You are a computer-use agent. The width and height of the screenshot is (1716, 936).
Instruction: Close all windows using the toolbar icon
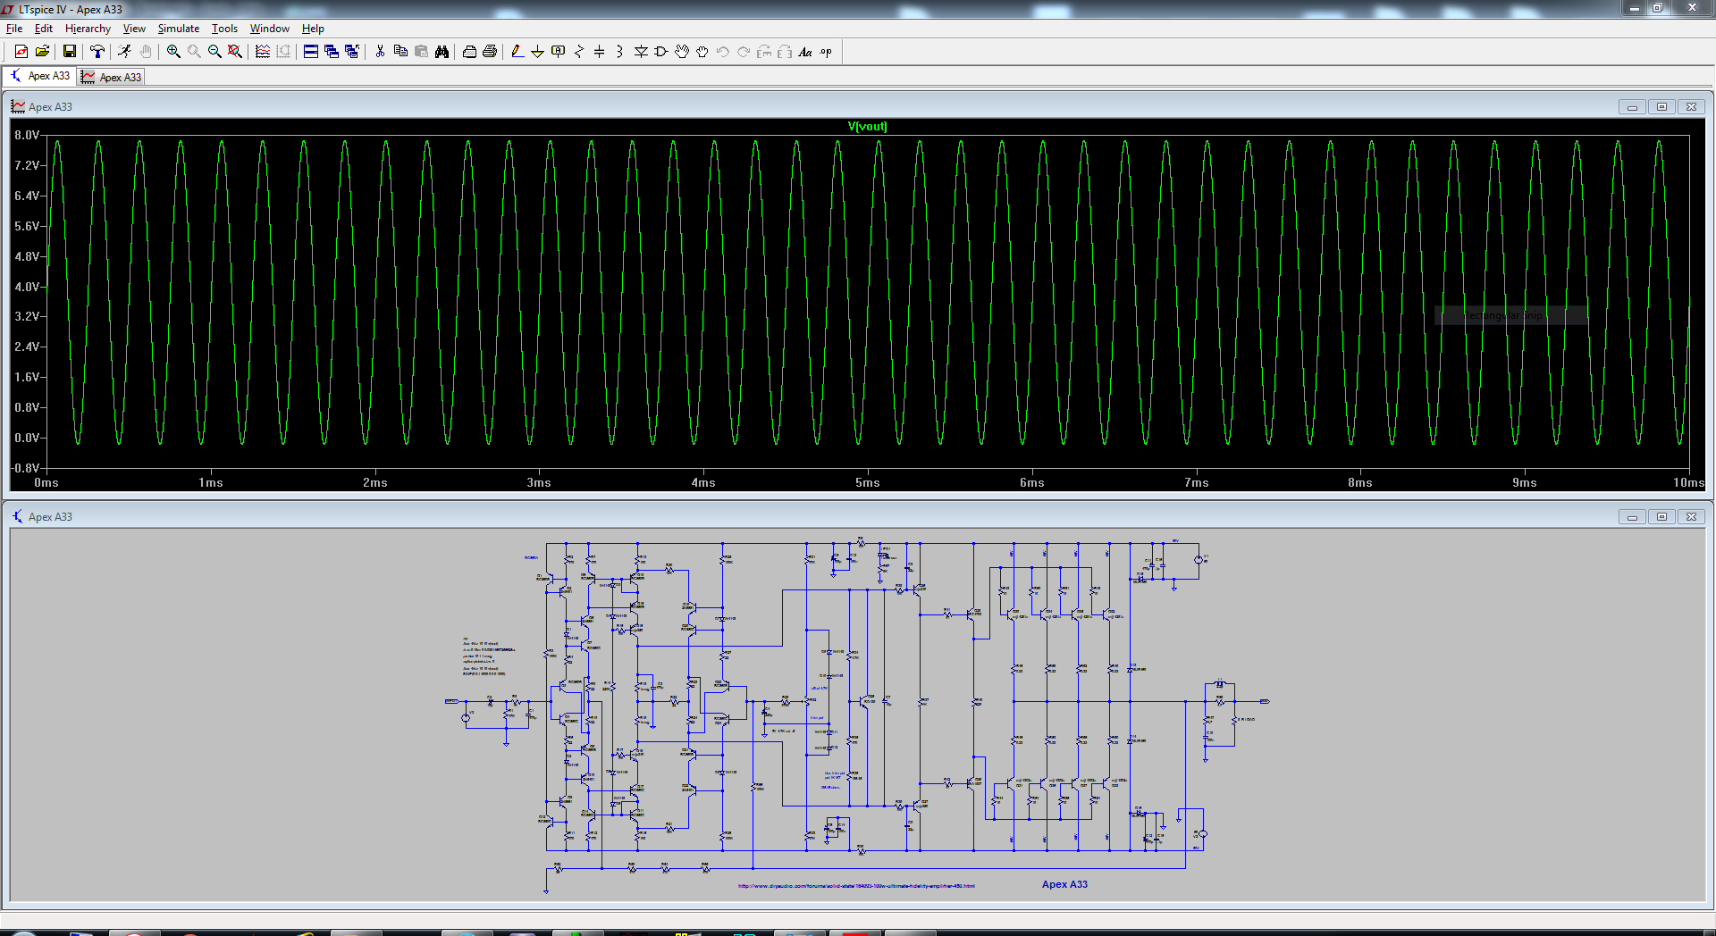tap(352, 52)
